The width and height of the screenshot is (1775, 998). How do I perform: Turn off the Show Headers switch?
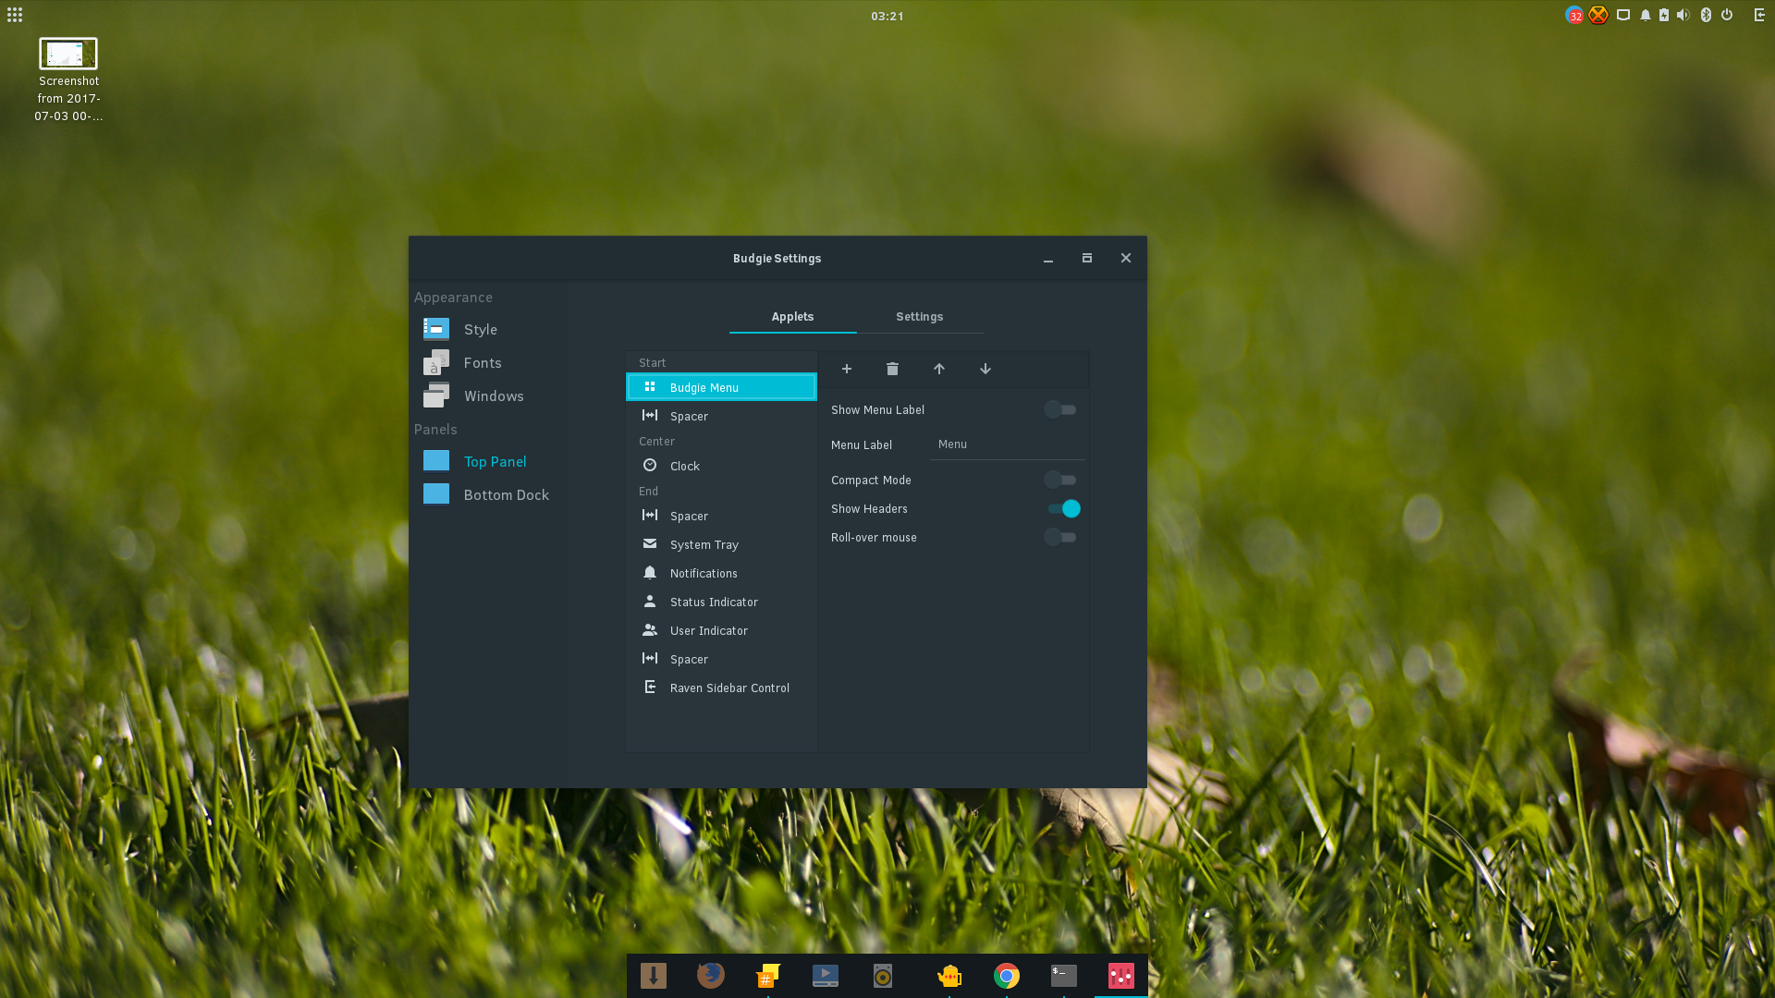coord(1063,508)
